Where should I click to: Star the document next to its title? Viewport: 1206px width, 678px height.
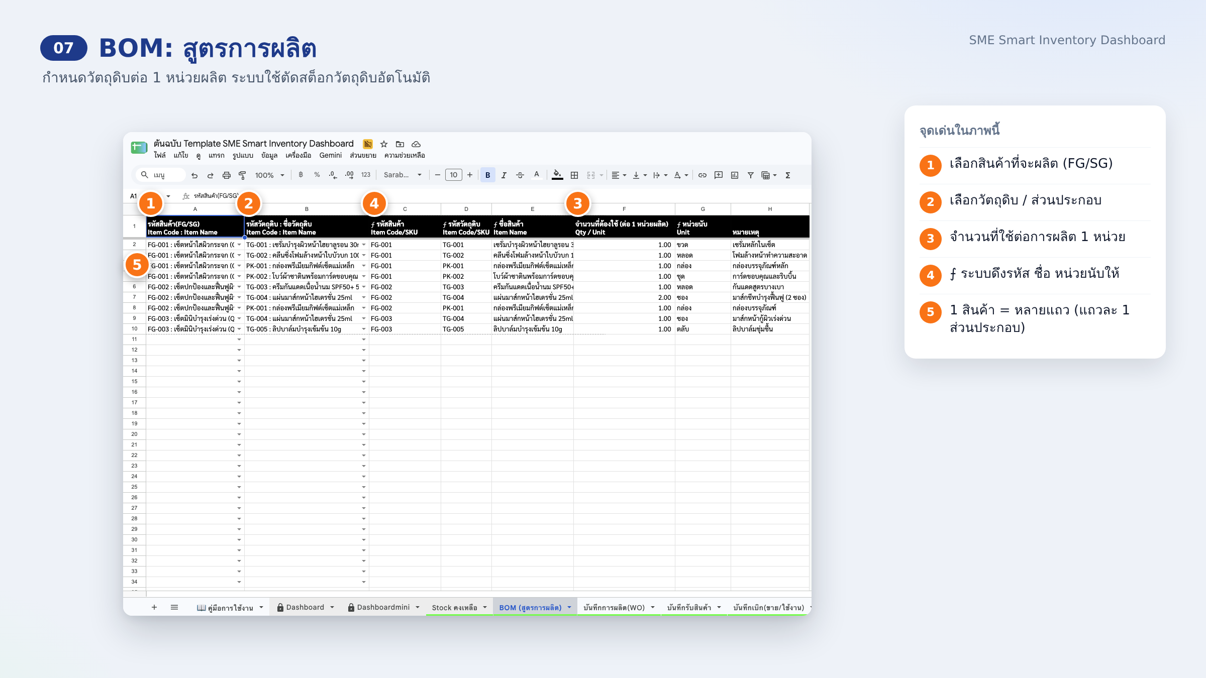click(384, 144)
